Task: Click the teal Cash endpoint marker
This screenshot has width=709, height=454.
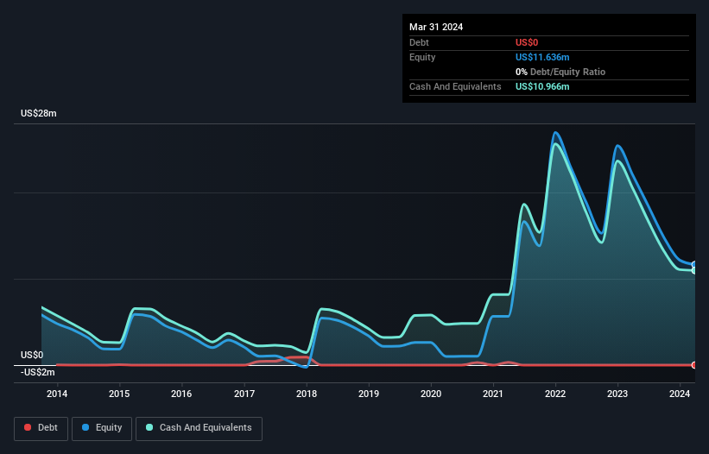Action: (x=694, y=271)
